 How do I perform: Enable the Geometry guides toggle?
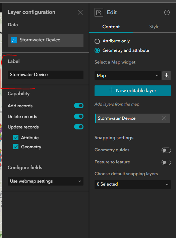(x=166, y=150)
